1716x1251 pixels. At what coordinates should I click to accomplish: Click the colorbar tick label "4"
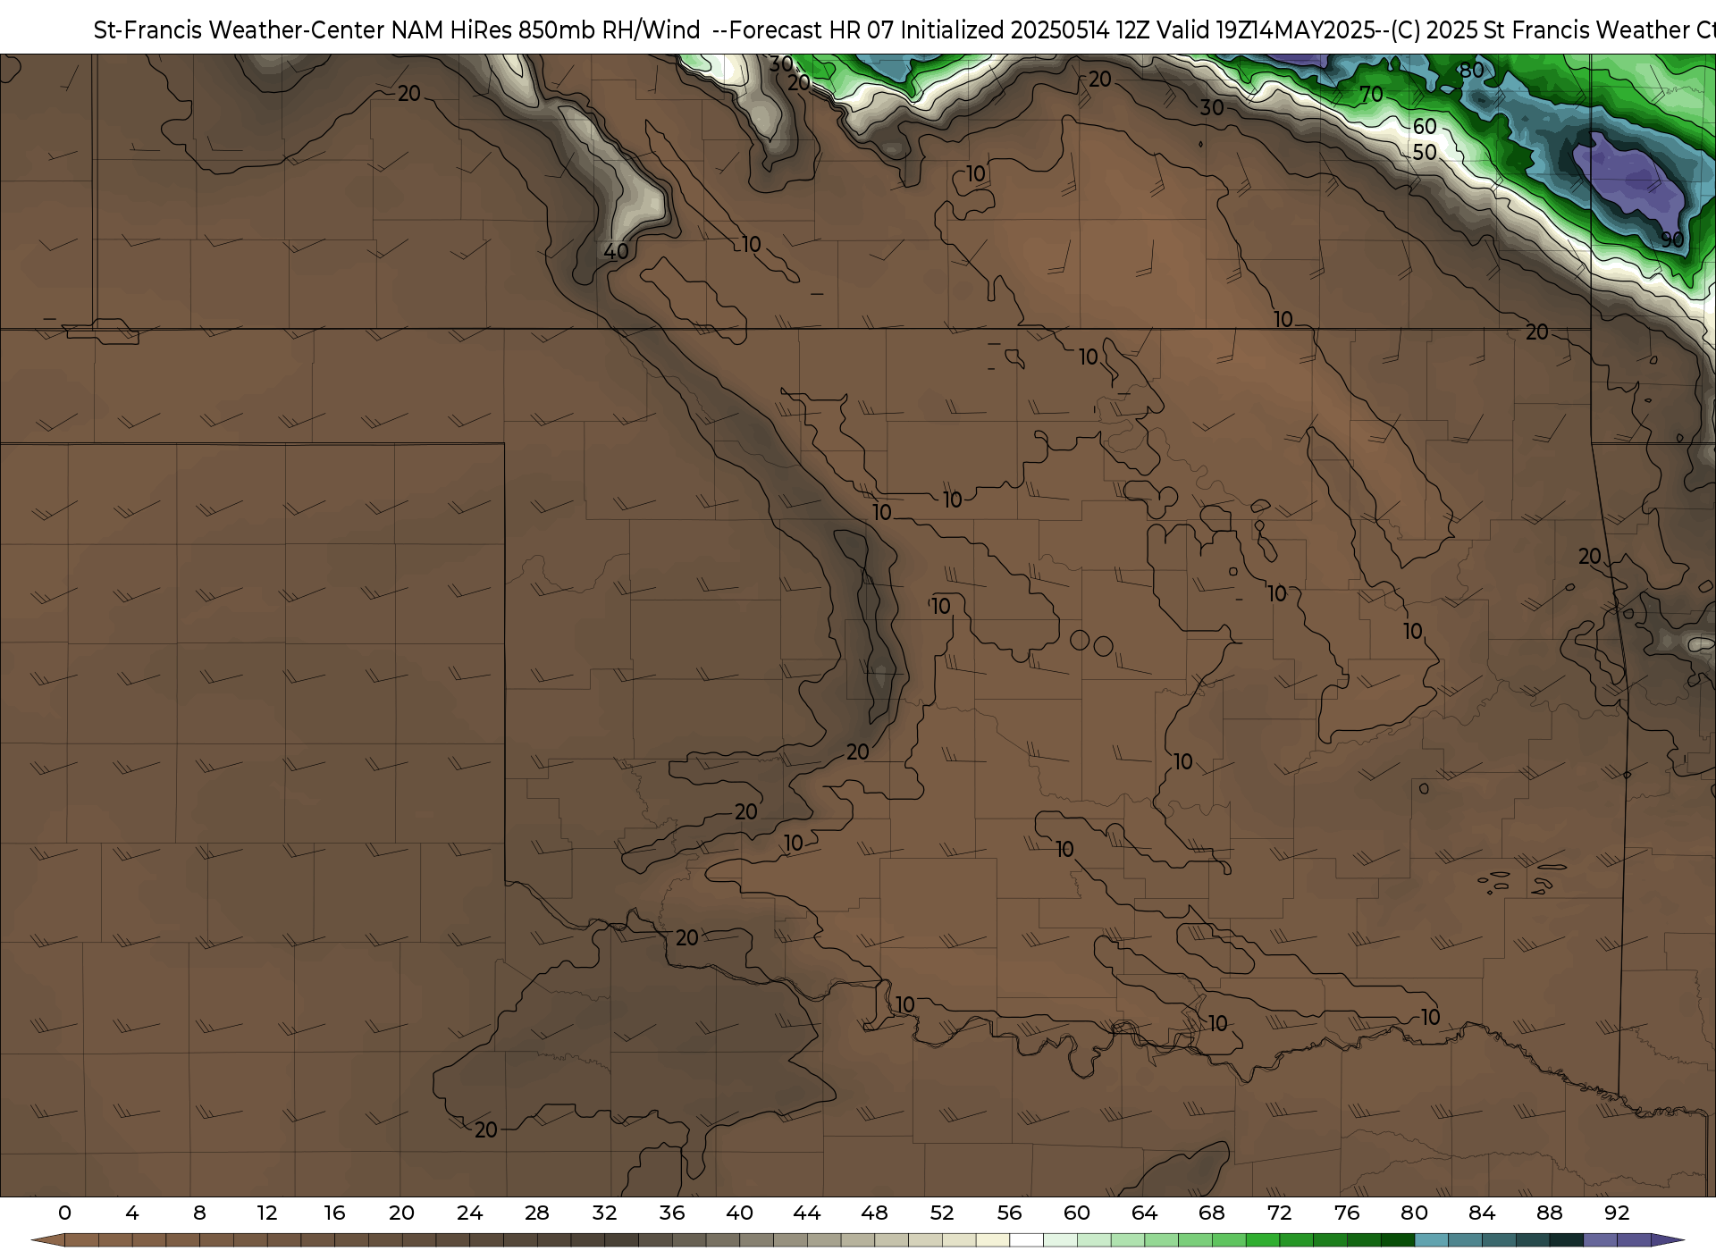(132, 1213)
